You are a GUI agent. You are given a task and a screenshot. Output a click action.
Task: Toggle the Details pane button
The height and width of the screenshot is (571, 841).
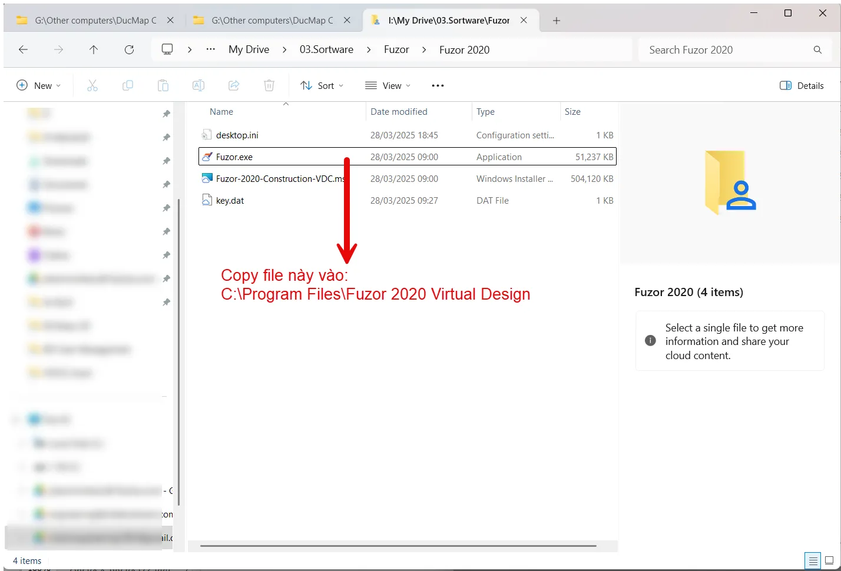tap(802, 86)
